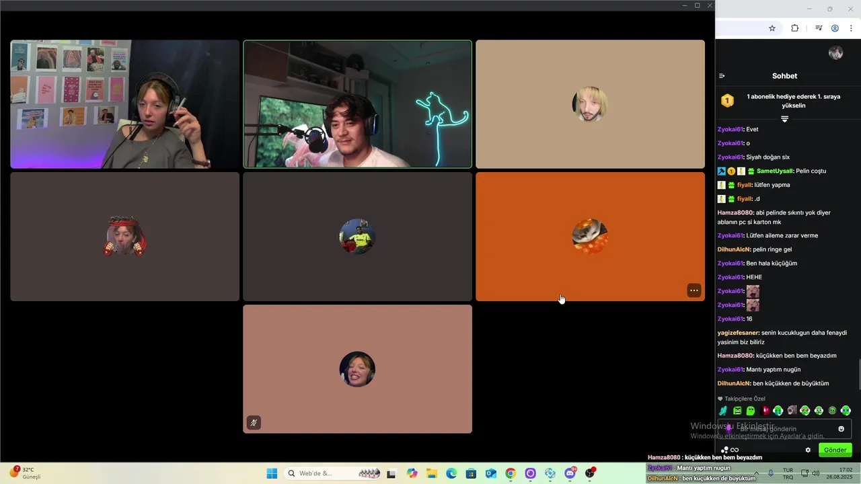Insert the crying green headphone emote

pyautogui.click(x=778, y=411)
